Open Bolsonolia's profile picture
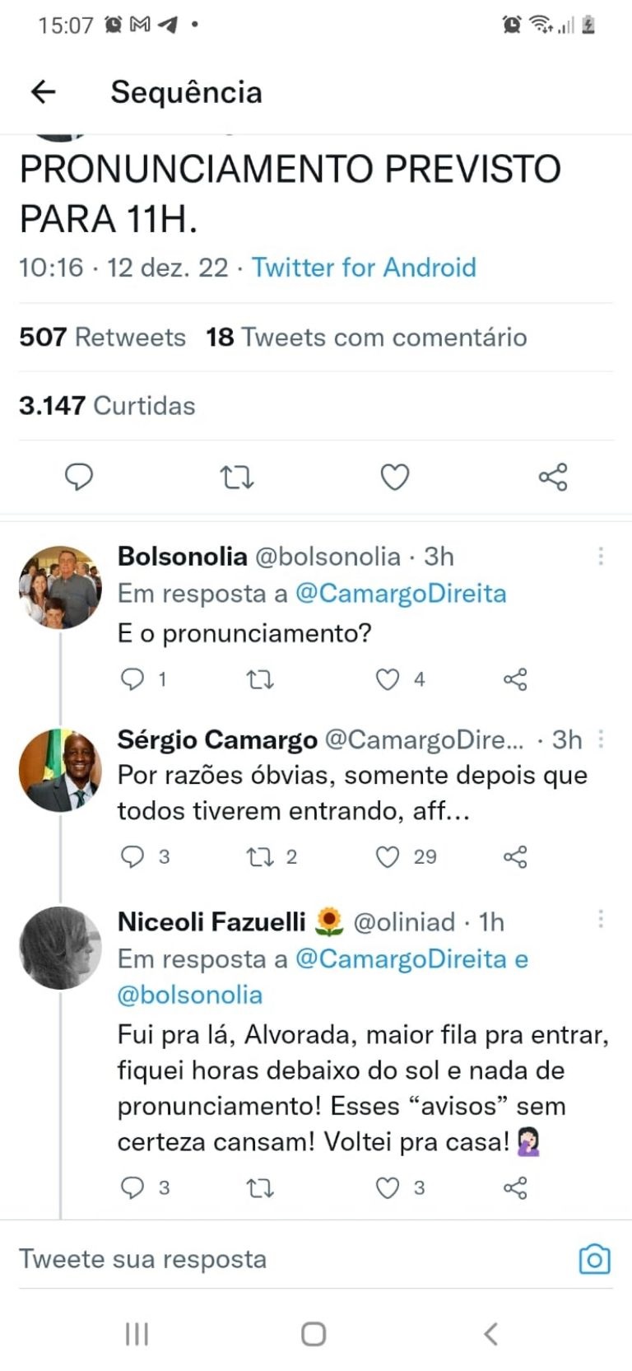632x1371 pixels. click(60, 587)
